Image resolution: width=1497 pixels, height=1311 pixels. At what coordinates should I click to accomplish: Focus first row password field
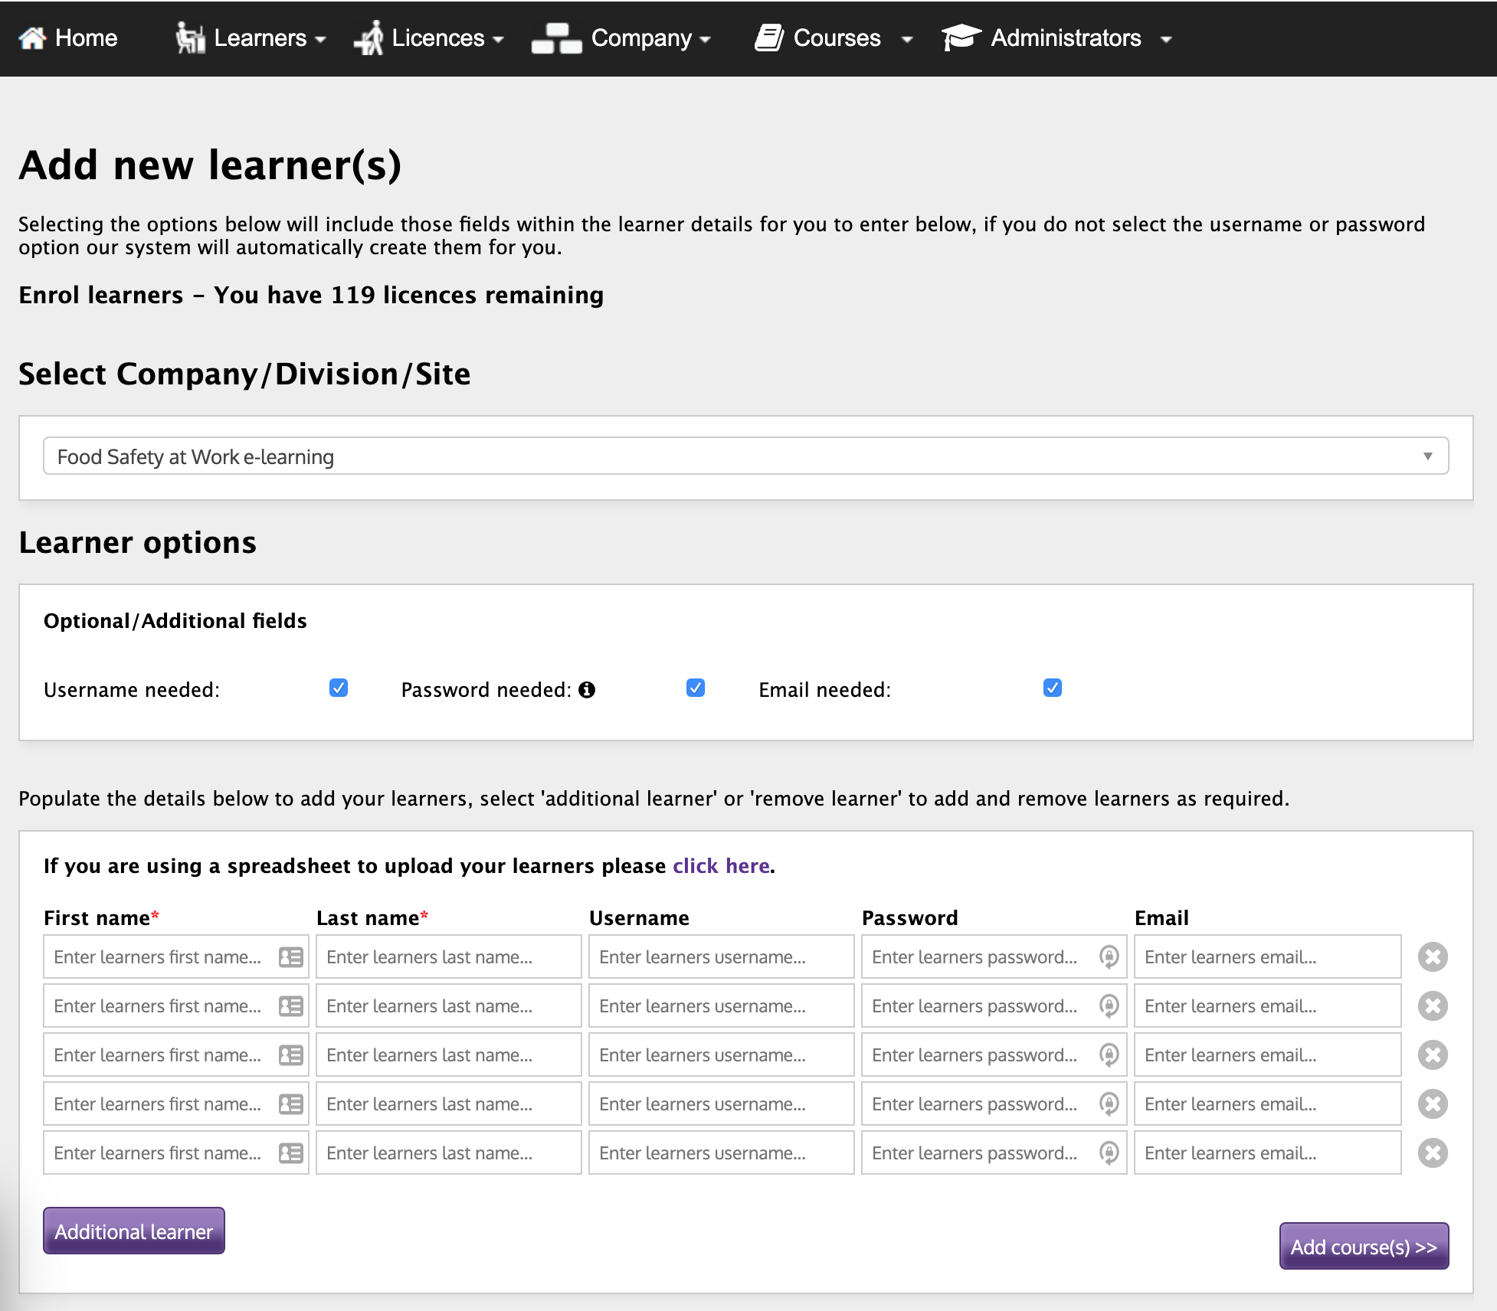pyautogui.click(x=994, y=957)
